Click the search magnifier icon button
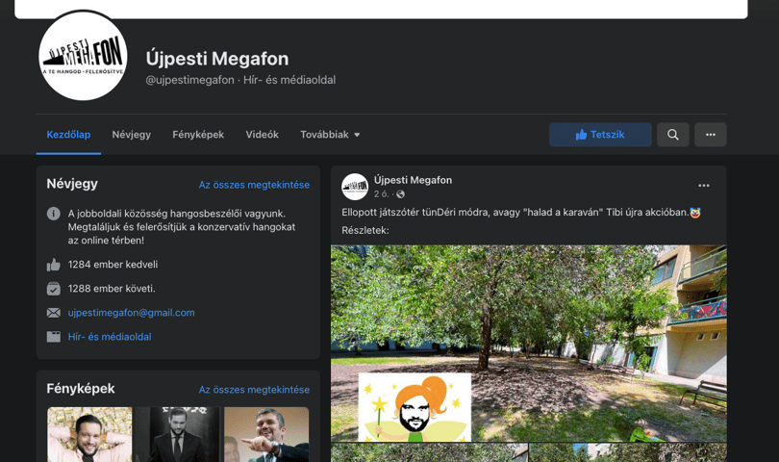The height and width of the screenshot is (462, 779). 672,135
